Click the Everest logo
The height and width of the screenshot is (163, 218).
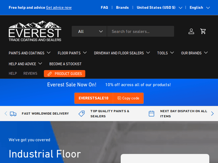tap(35, 31)
